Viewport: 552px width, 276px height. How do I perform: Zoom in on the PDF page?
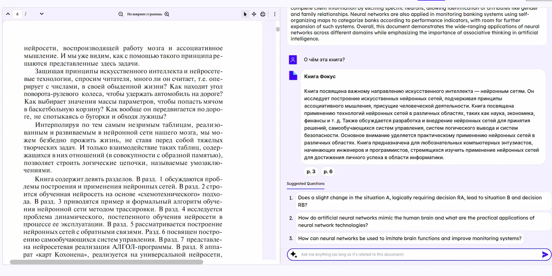pyautogui.click(x=167, y=14)
